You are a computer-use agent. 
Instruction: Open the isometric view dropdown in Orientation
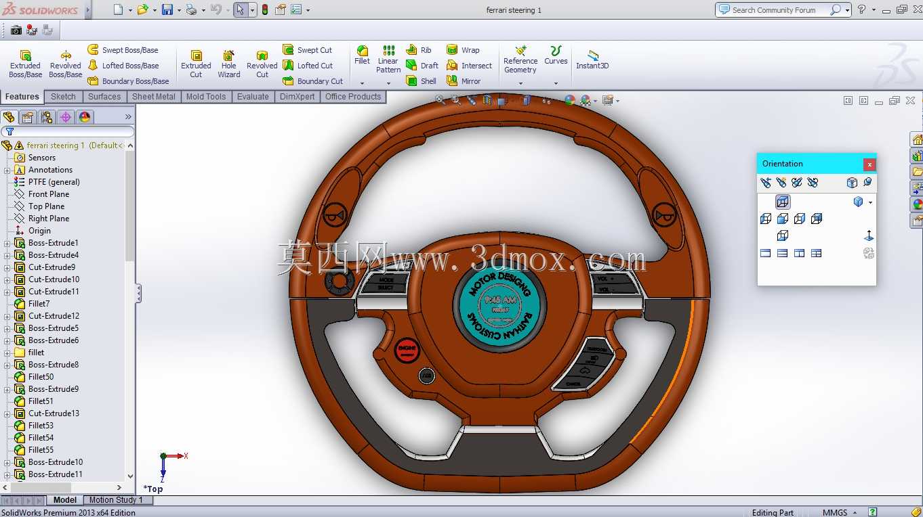(871, 202)
